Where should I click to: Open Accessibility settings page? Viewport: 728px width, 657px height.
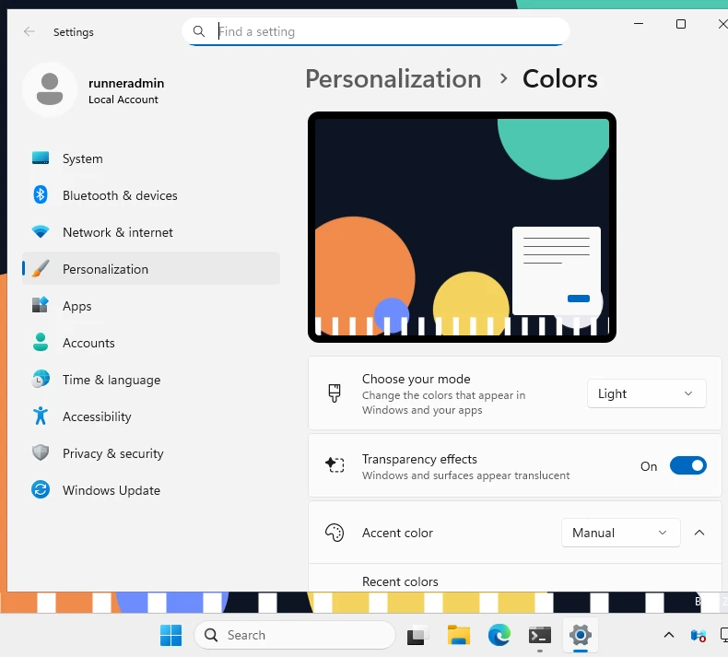tap(151, 416)
